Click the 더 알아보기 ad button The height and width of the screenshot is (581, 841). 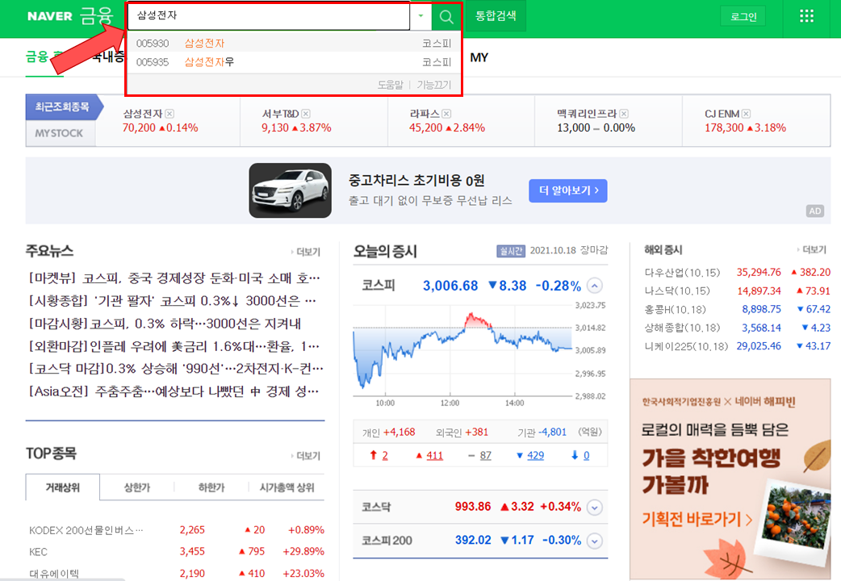click(568, 190)
